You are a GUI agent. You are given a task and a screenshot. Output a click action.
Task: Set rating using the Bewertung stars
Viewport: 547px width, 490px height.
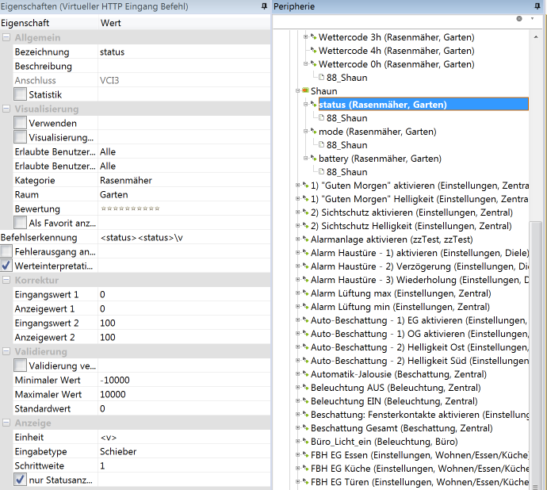click(130, 209)
